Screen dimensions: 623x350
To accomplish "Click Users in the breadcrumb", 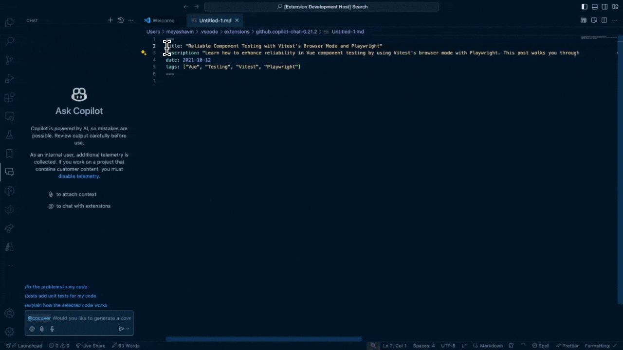I will click(153, 32).
